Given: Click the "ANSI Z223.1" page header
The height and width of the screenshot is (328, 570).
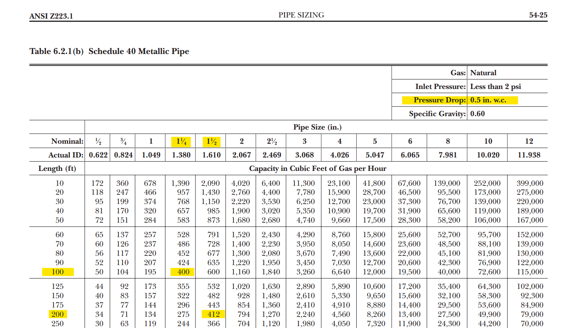Looking at the screenshot, I should coord(51,16).
